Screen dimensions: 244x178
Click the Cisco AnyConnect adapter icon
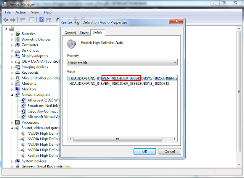(x=23, y=111)
